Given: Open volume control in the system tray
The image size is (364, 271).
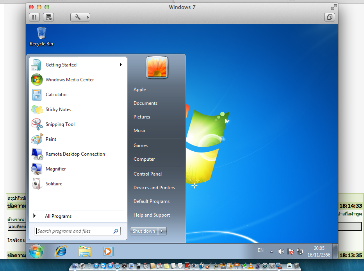Looking at the screenshot, I should tap(281, 251).
